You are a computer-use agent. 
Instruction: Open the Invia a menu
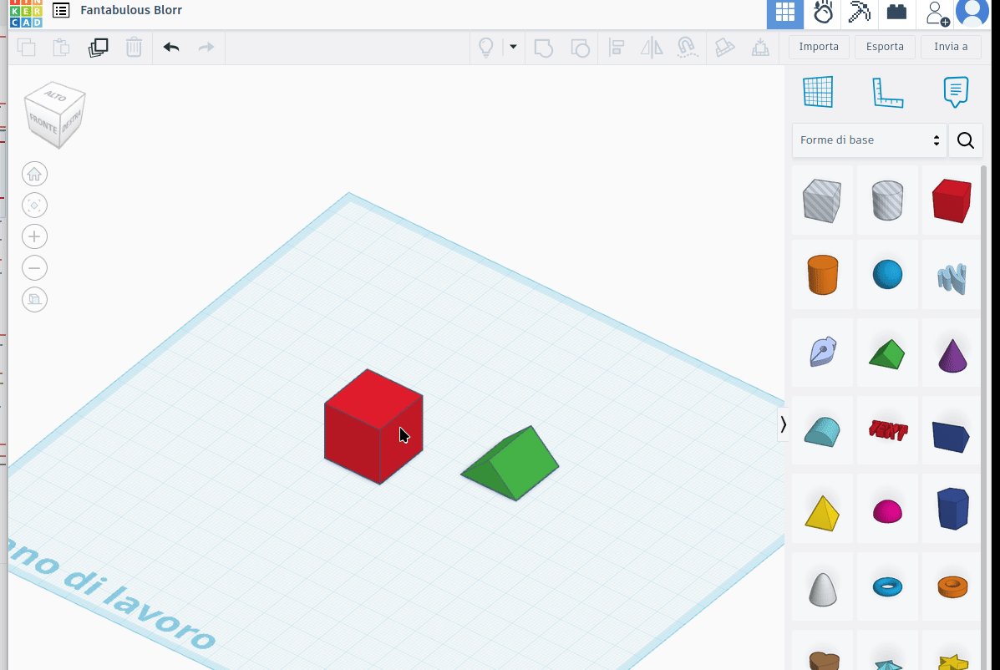point(951,47)
